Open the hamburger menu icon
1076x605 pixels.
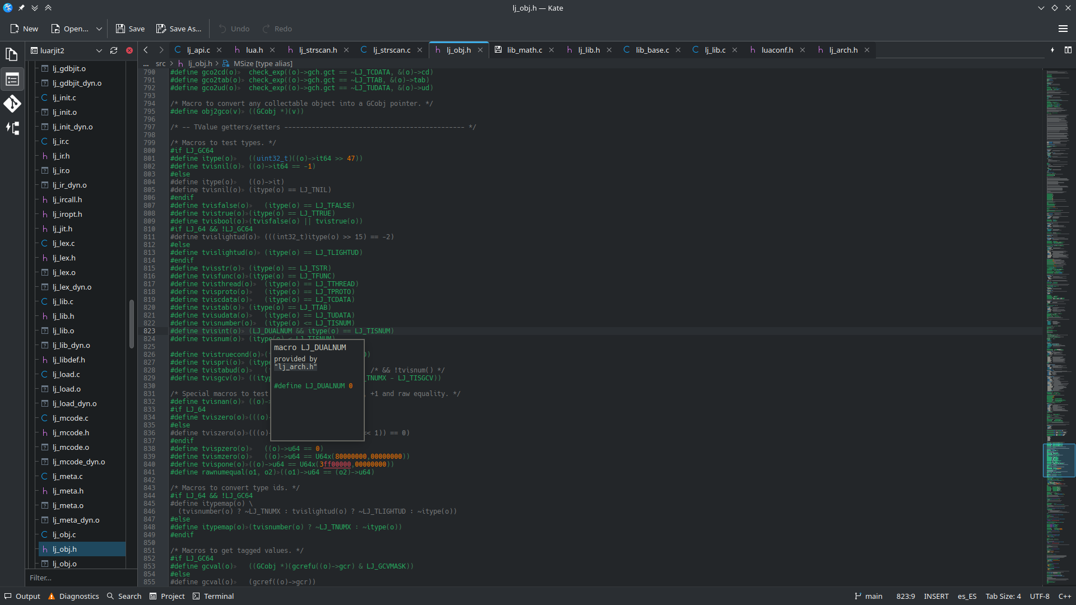pyautogui.click(x=1063, y=29)
